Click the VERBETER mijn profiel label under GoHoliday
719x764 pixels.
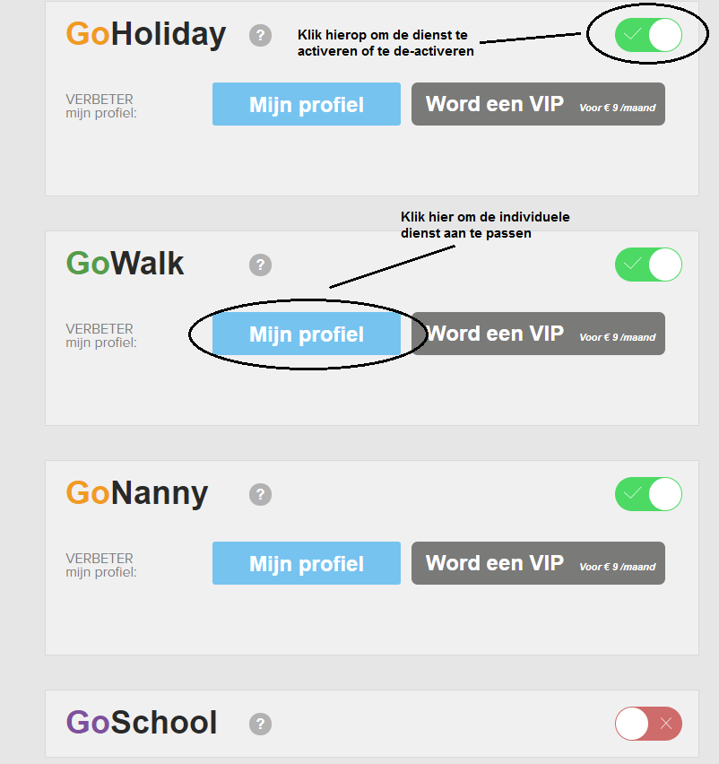click(100, 106)
